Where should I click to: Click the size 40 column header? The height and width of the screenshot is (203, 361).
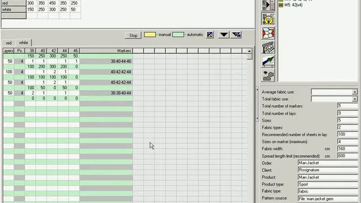click(x=41, y=51)
